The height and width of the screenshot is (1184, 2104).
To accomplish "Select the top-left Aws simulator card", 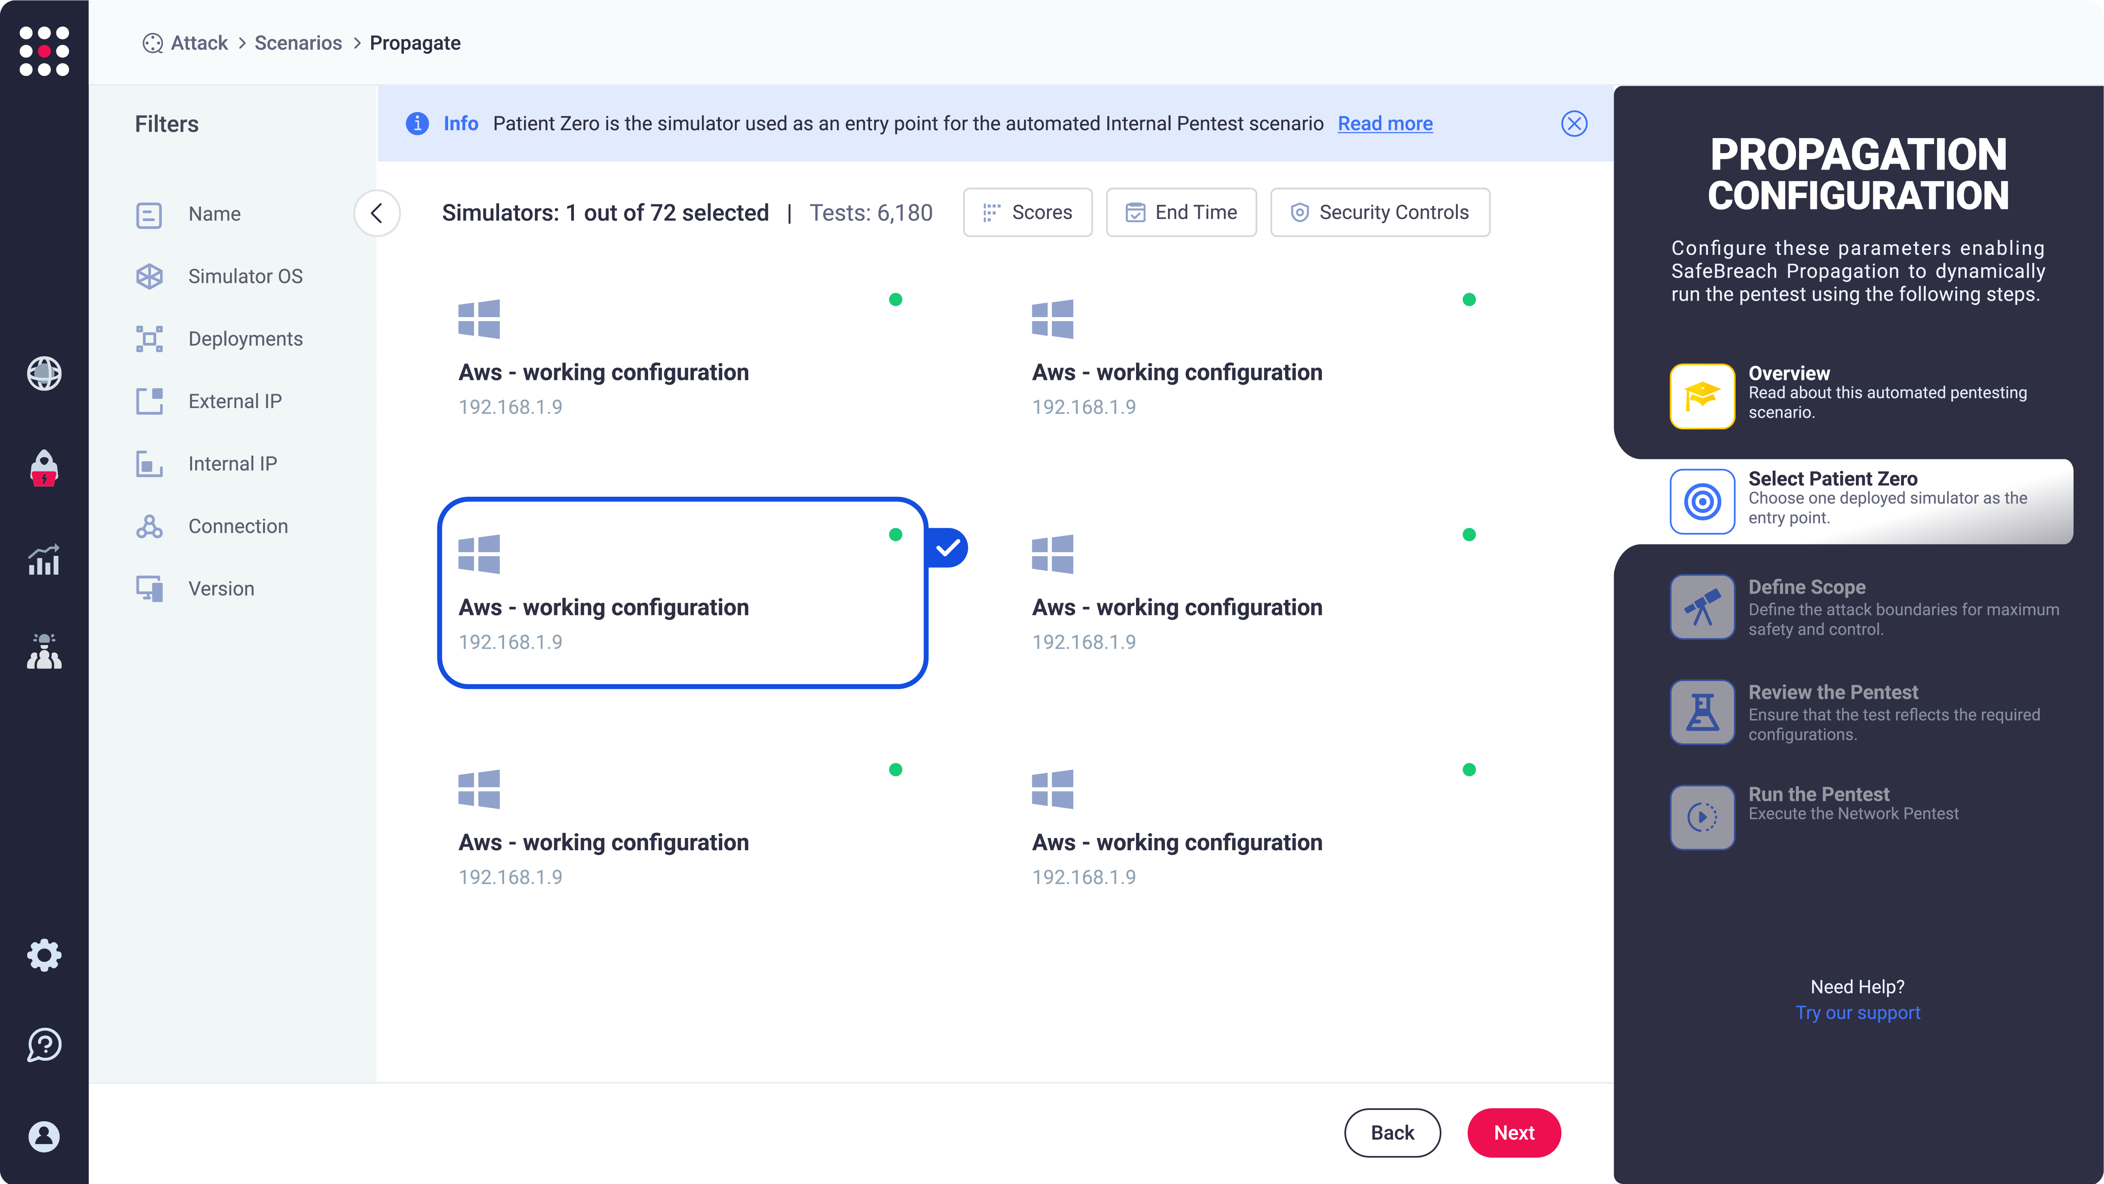I will coord(683,358).
